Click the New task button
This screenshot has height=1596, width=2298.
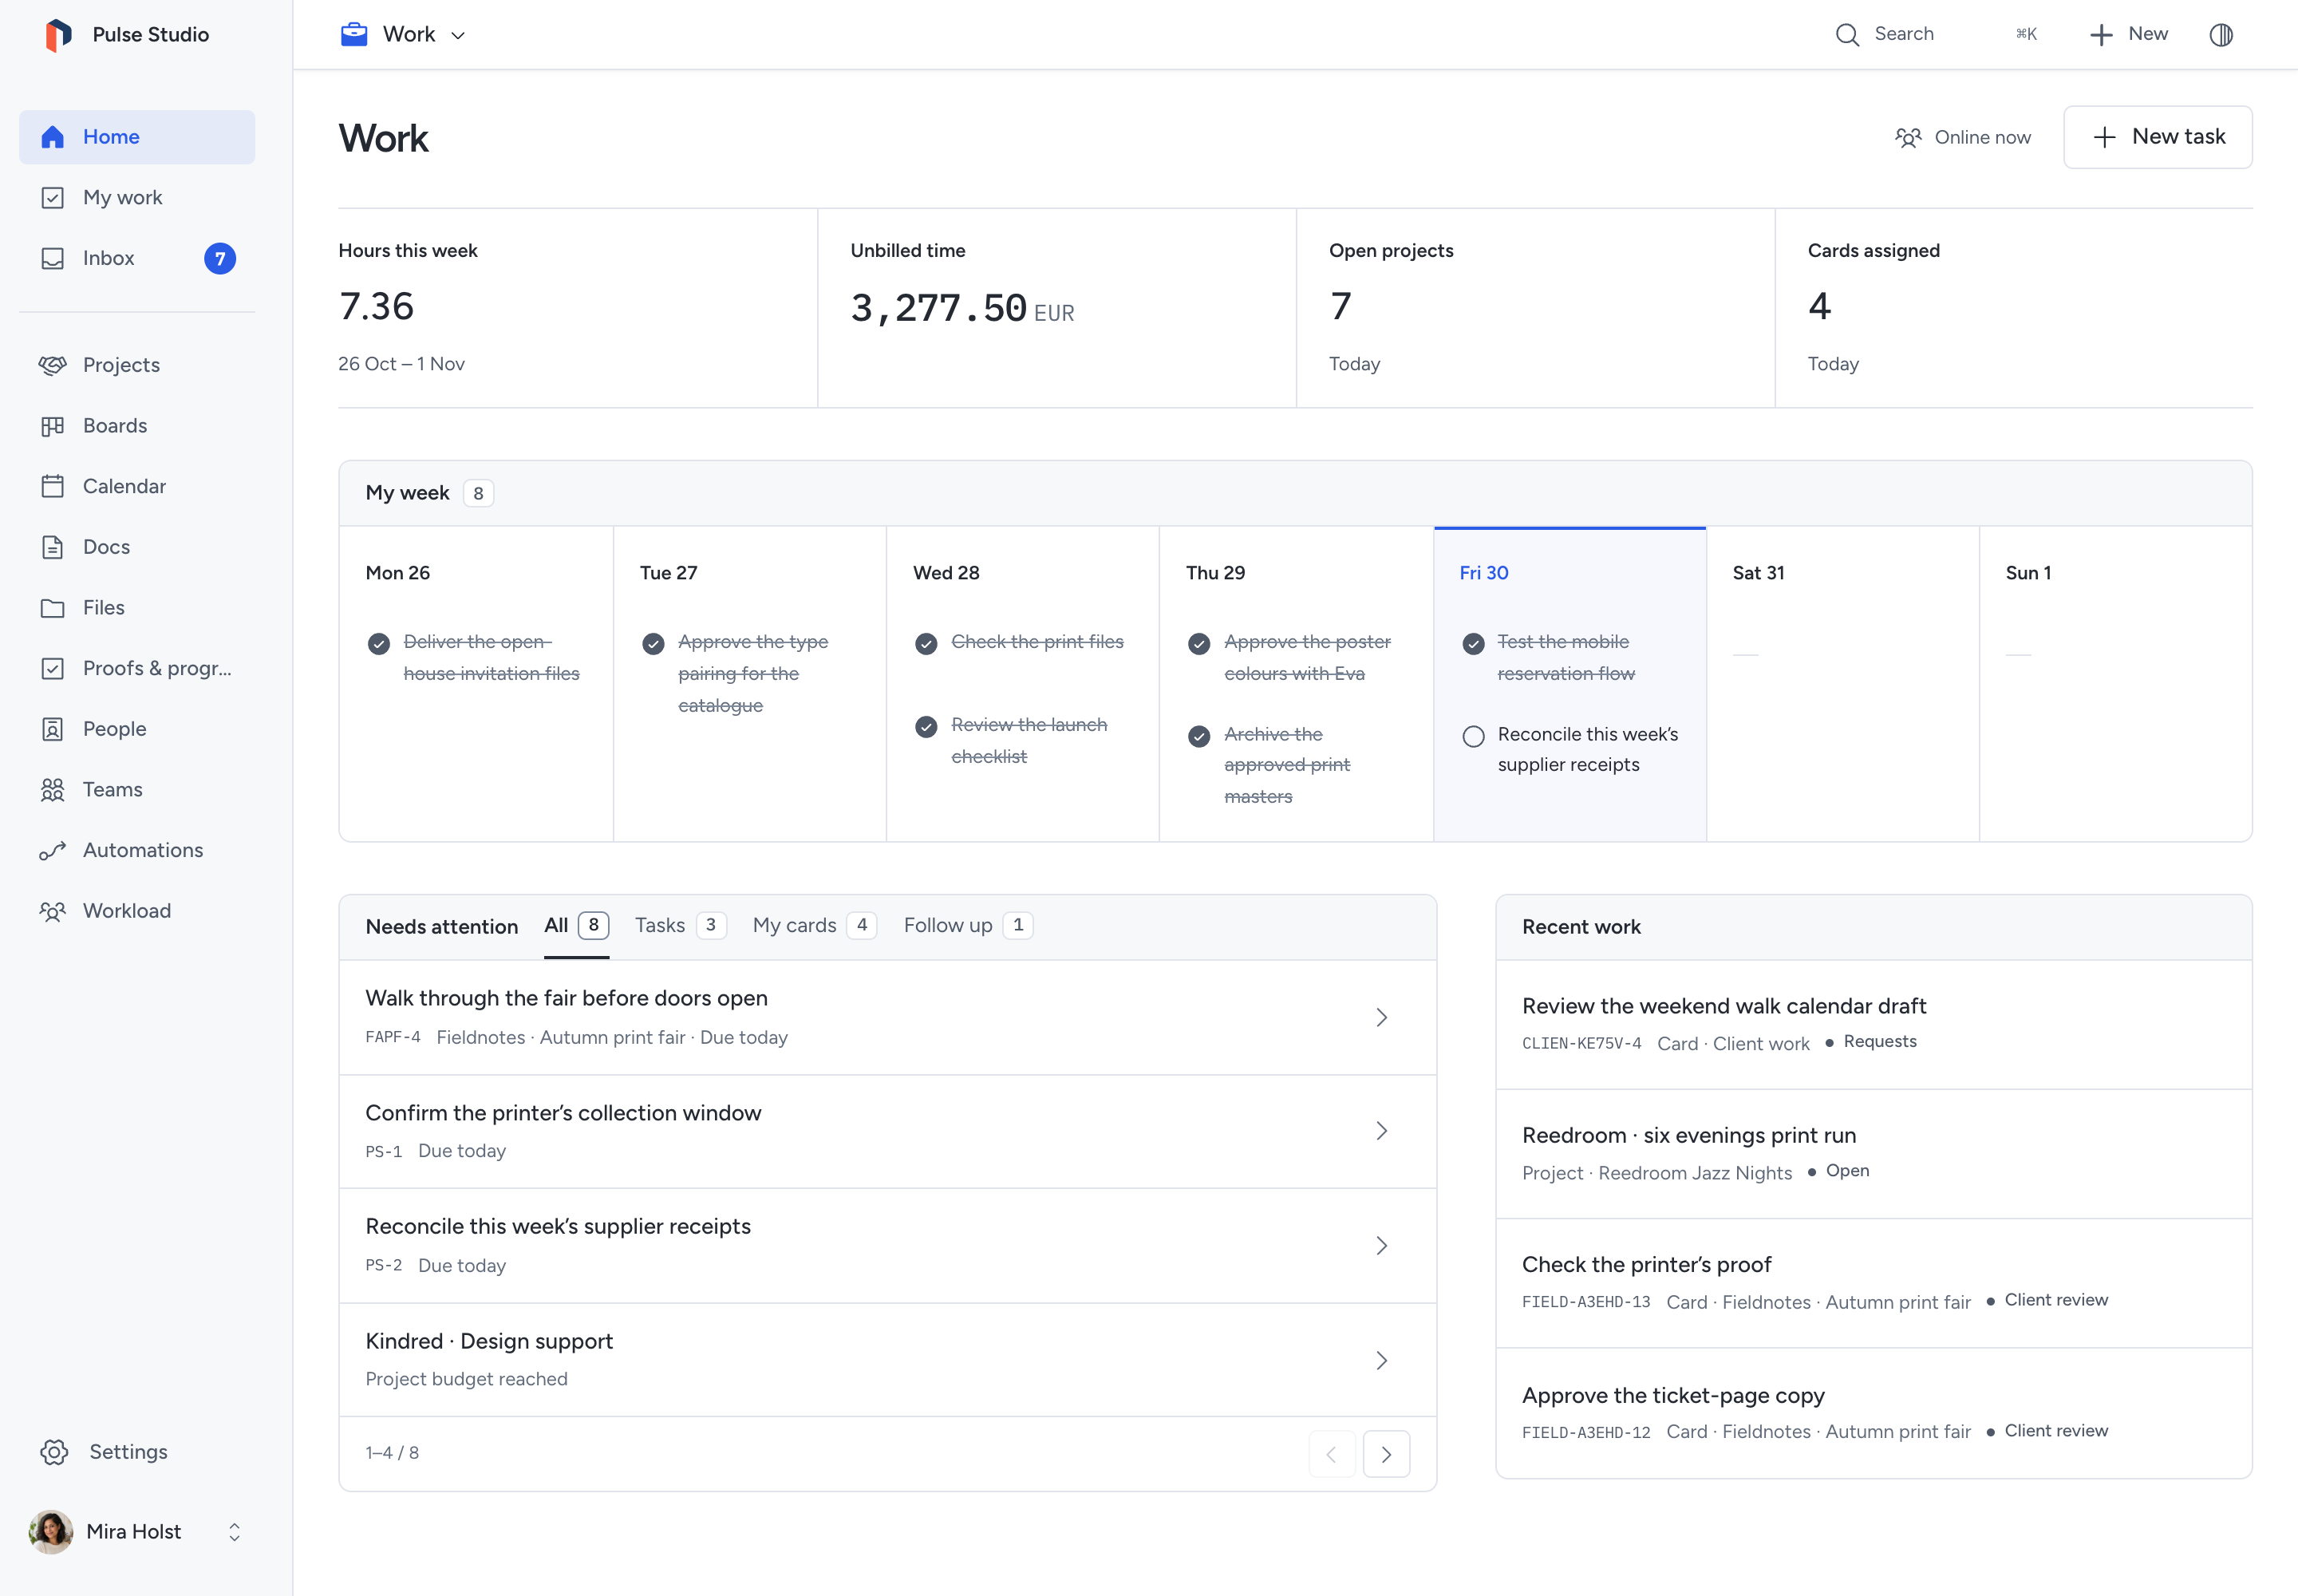pyautogui.click(x=2158, y=137)
